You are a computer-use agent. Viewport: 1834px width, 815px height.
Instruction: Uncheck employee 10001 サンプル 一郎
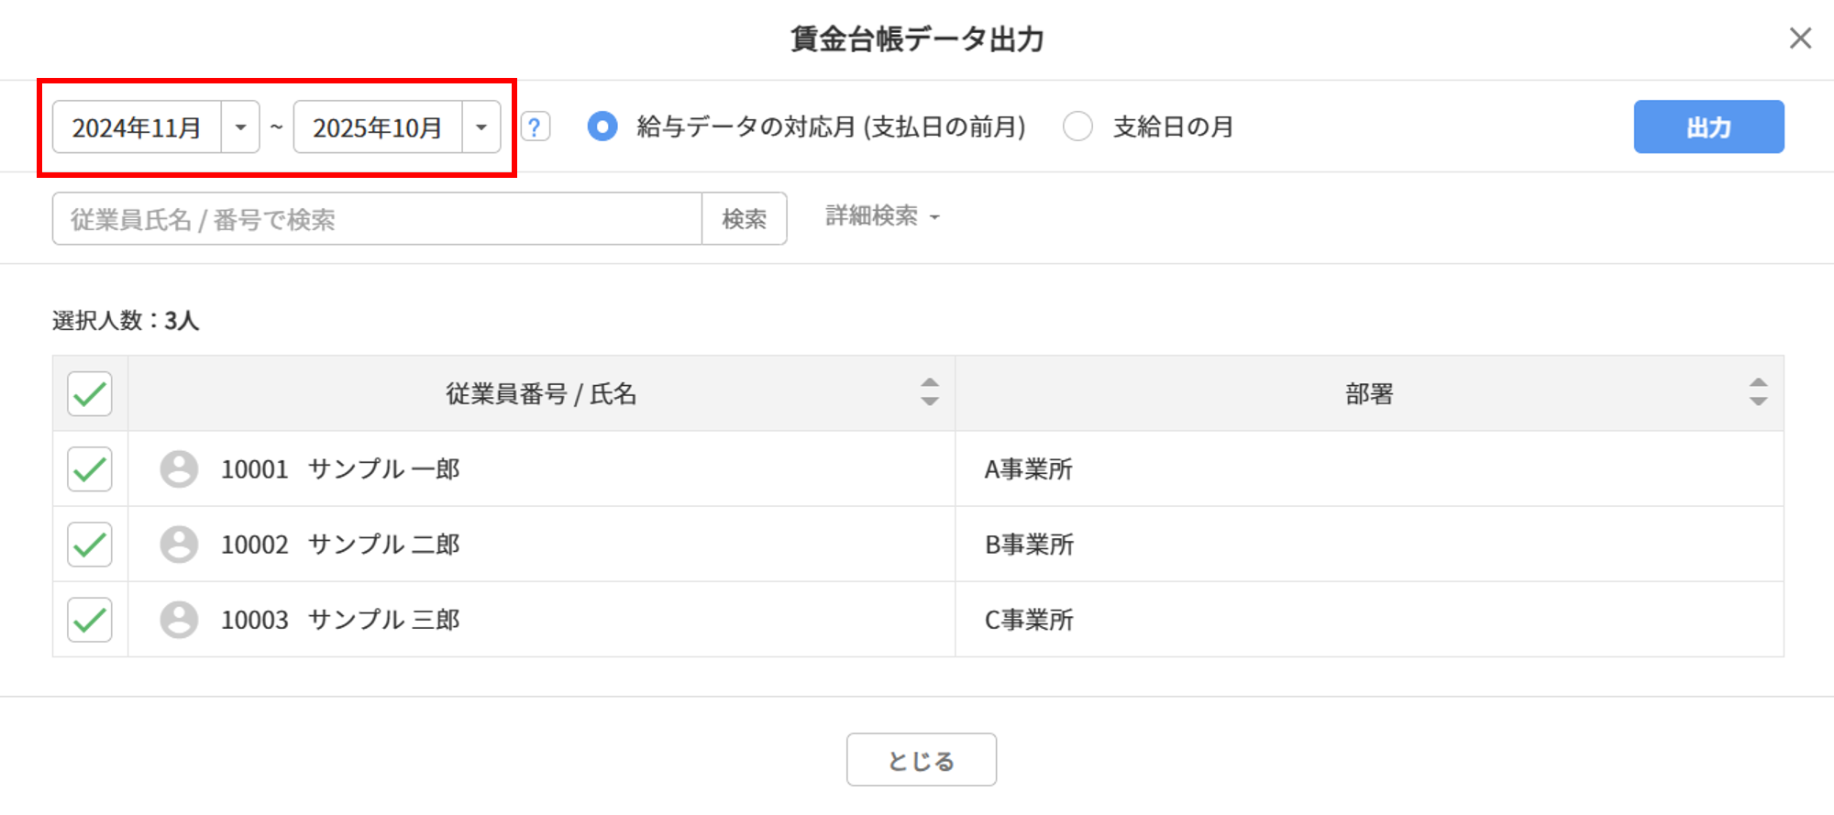point(90,469)
